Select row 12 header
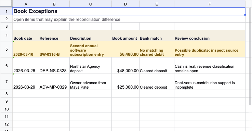Image resolution: width=252 pixels, height=131 pixels. point(6,124)
